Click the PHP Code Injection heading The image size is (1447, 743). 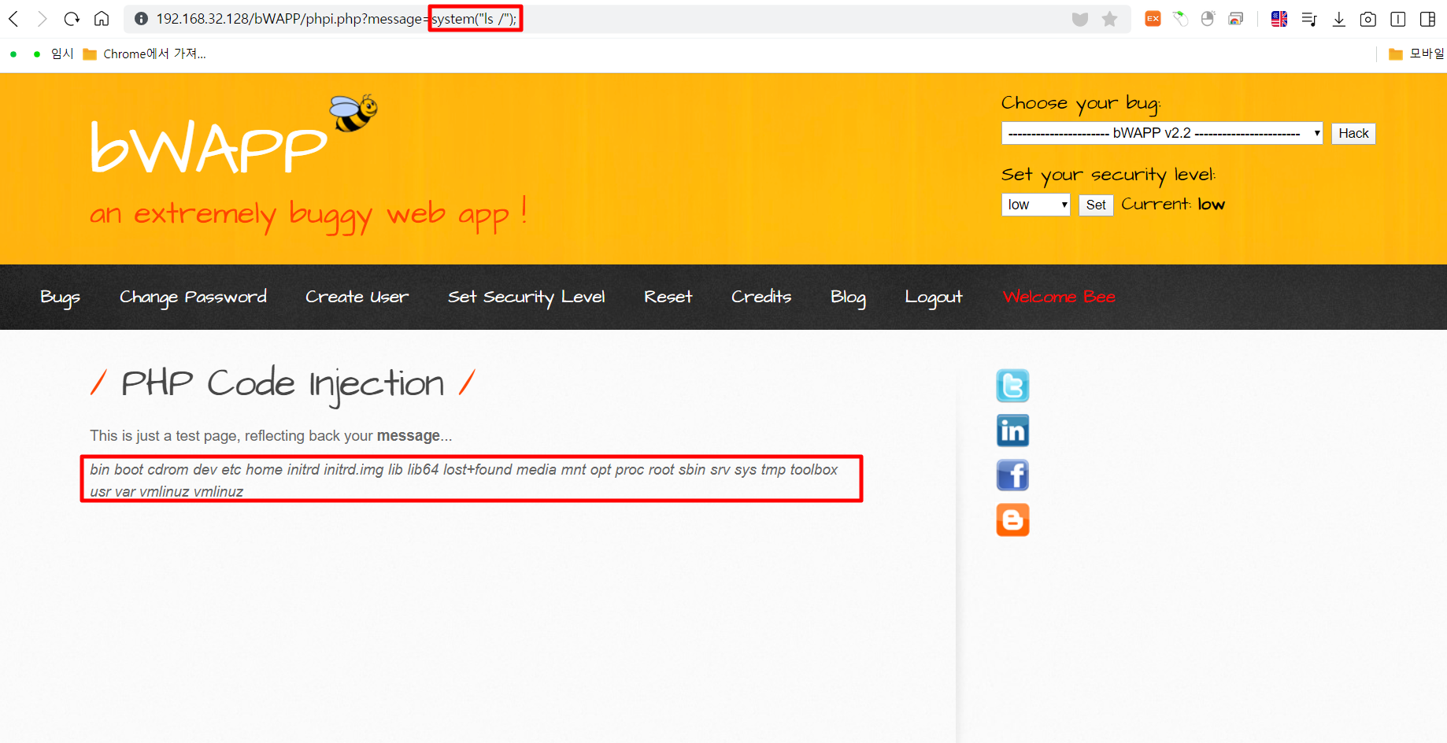click(x=283, y=384)
